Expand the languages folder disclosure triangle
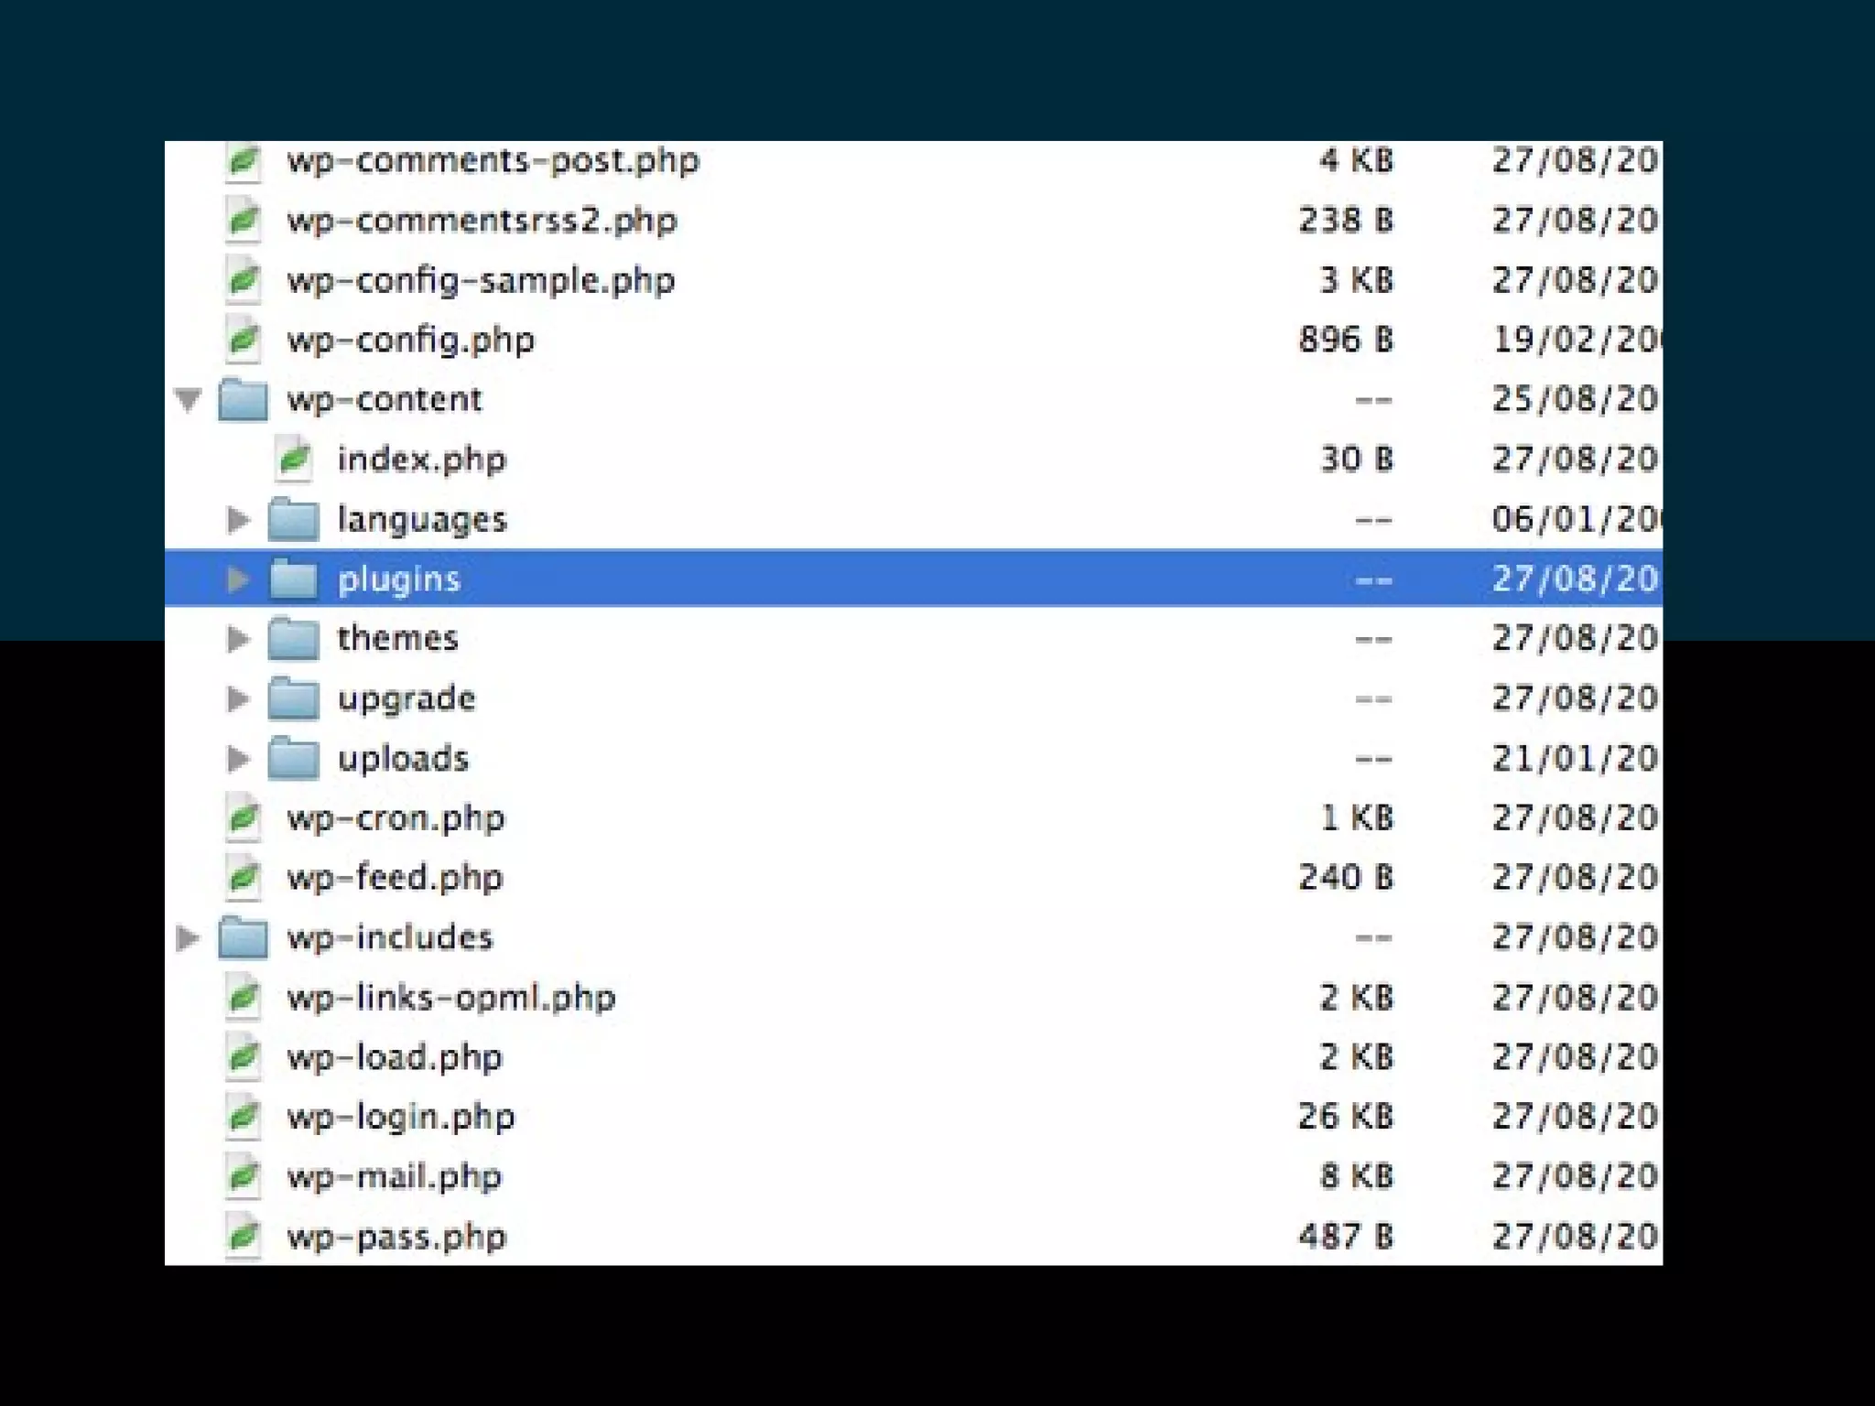This screenshot has height=1406, width=1875. tap(238, 520)
